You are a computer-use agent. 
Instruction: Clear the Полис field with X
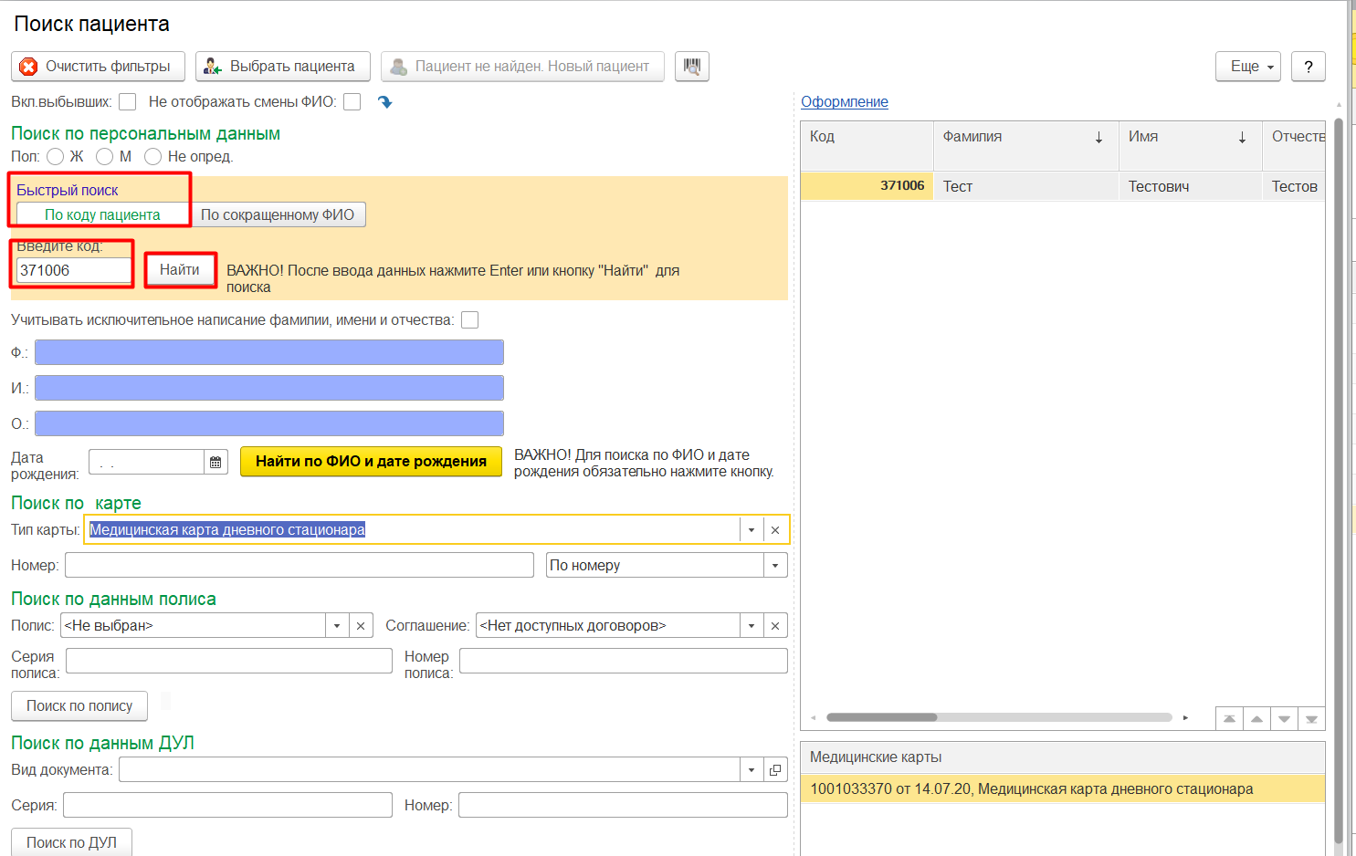361,626
